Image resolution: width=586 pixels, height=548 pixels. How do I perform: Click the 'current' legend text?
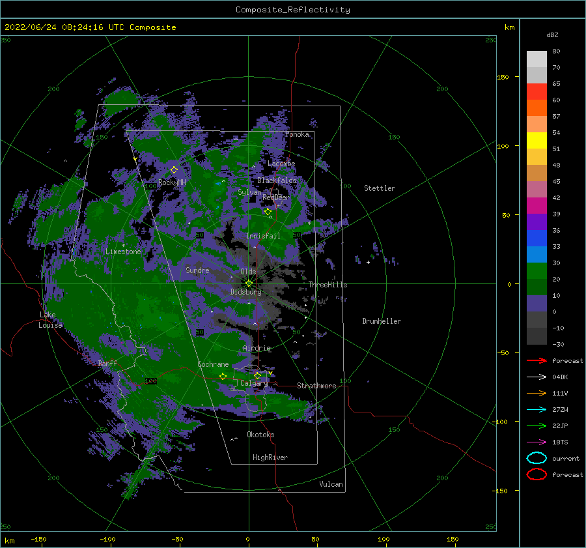coord(566,458)
